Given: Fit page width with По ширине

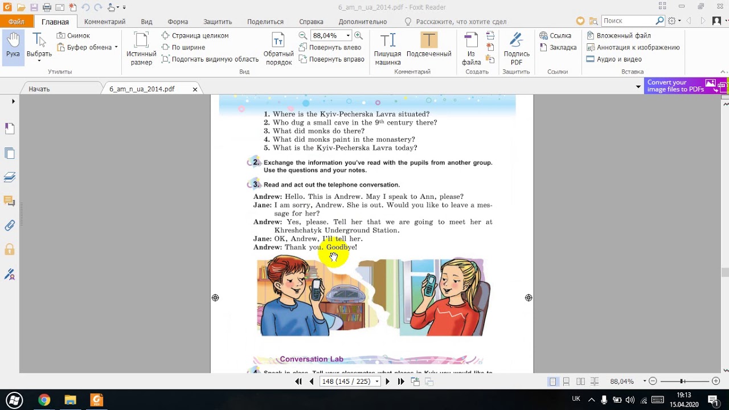Looking at the screenshot, I should (183, 47).
